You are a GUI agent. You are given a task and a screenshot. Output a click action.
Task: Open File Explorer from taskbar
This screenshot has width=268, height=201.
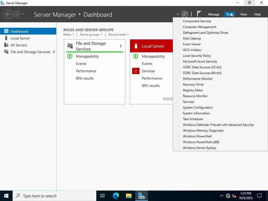pyautogui.click(x=129, y=196)
